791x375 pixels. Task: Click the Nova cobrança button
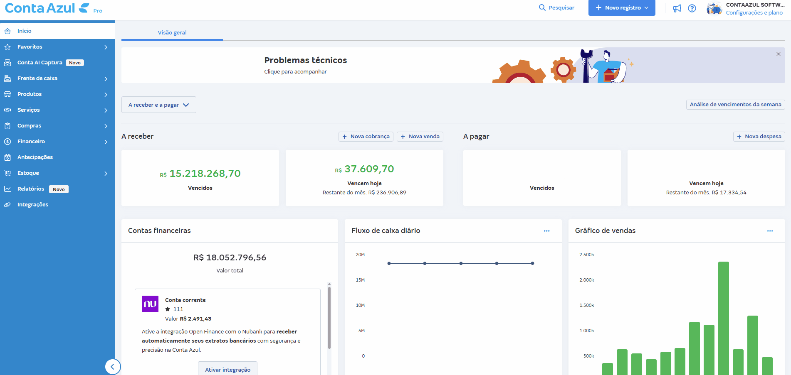(366, 137)
